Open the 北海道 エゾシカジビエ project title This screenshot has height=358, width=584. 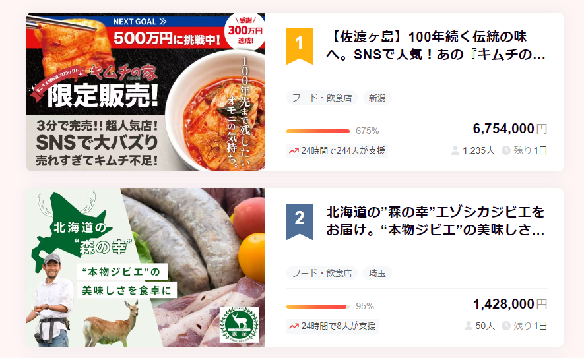point(436,221)
